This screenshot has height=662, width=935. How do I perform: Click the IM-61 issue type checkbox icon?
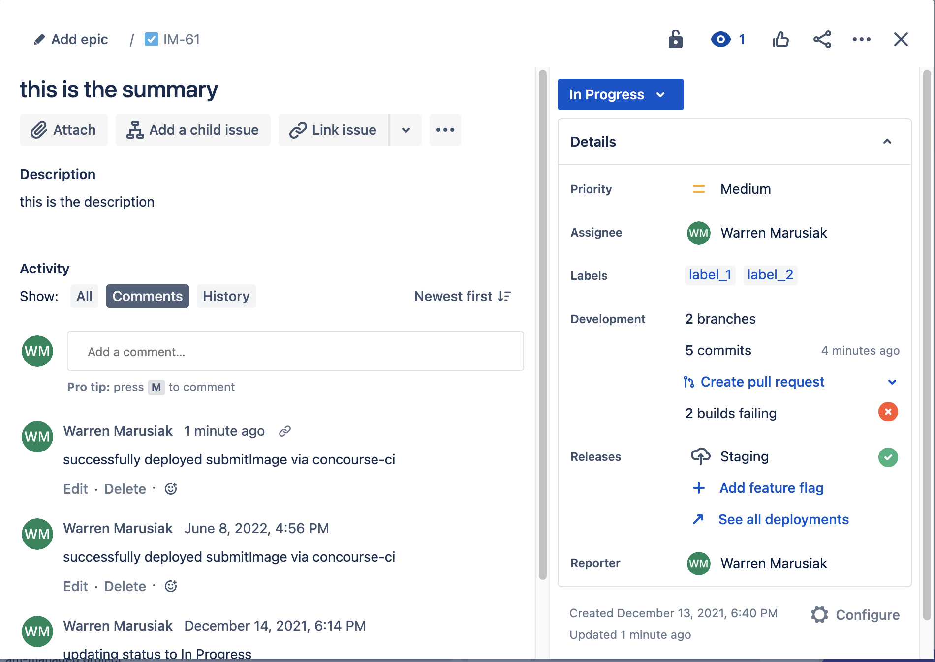152,39
